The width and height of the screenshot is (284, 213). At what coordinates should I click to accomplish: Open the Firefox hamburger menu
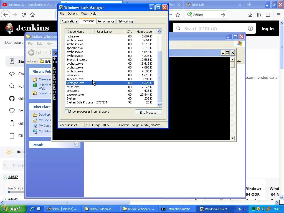pos(279,15)
